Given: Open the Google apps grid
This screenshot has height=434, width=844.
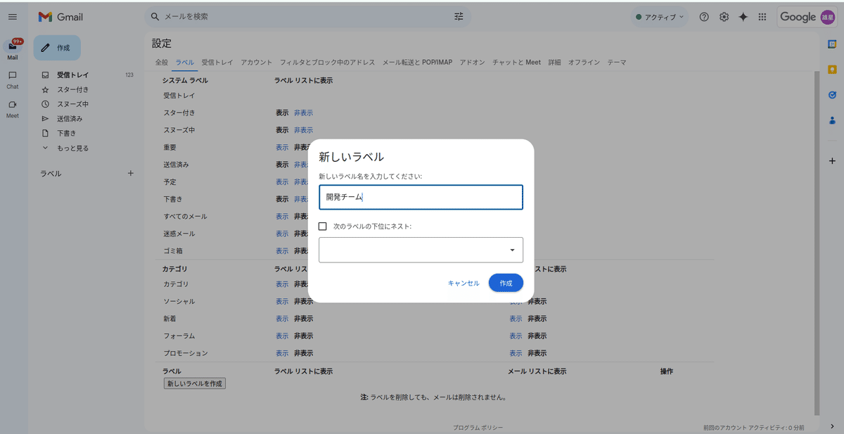Looking at the screenshot, I should coord(762,16).
